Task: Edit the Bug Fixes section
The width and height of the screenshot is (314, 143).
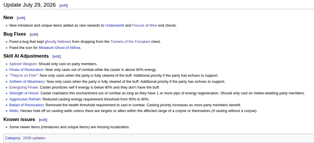Action: [x=34, y=34]
